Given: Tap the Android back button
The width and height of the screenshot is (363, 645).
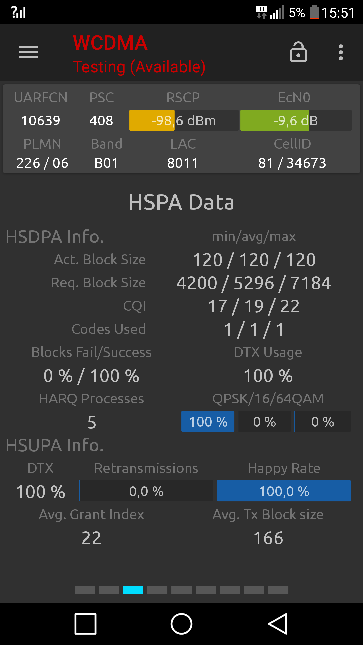Looking at the screenshot, I should [x=278, y=624].
